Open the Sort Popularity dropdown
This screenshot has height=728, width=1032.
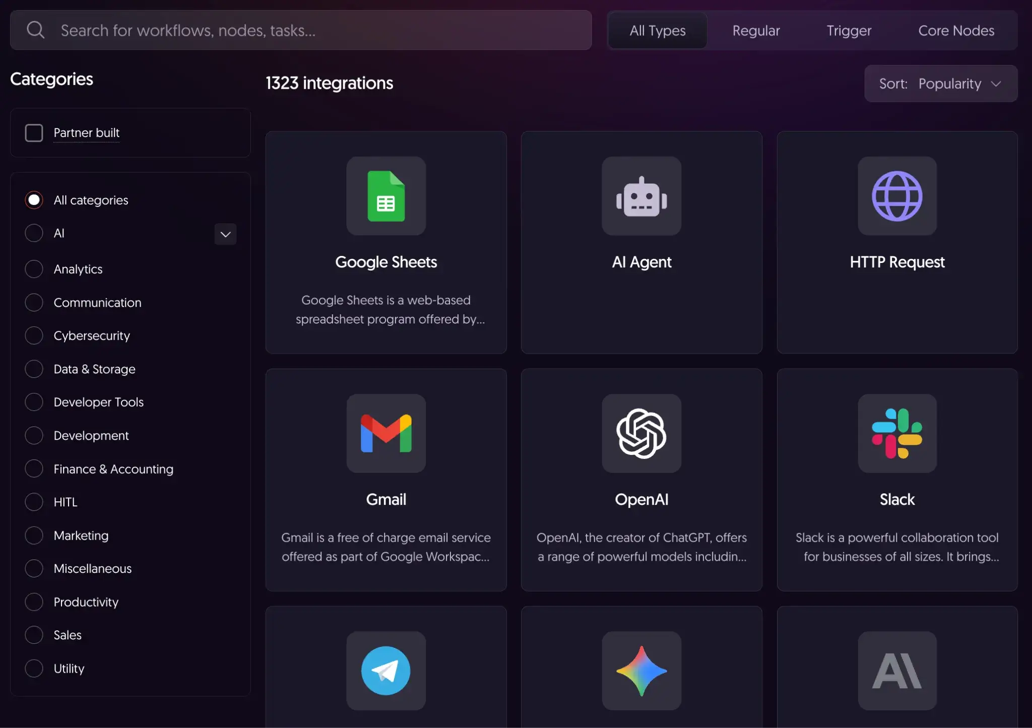click(940, 84)
